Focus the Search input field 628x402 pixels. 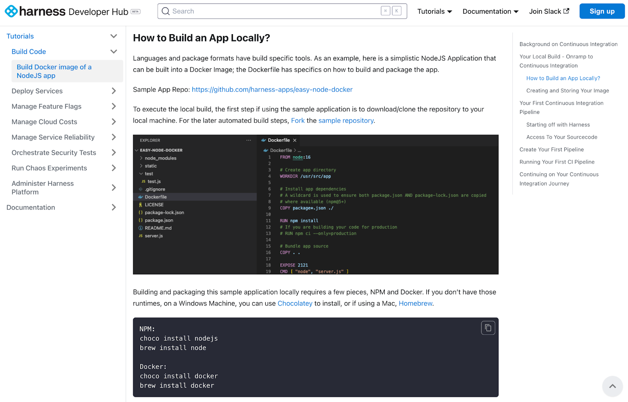point(282,11)
